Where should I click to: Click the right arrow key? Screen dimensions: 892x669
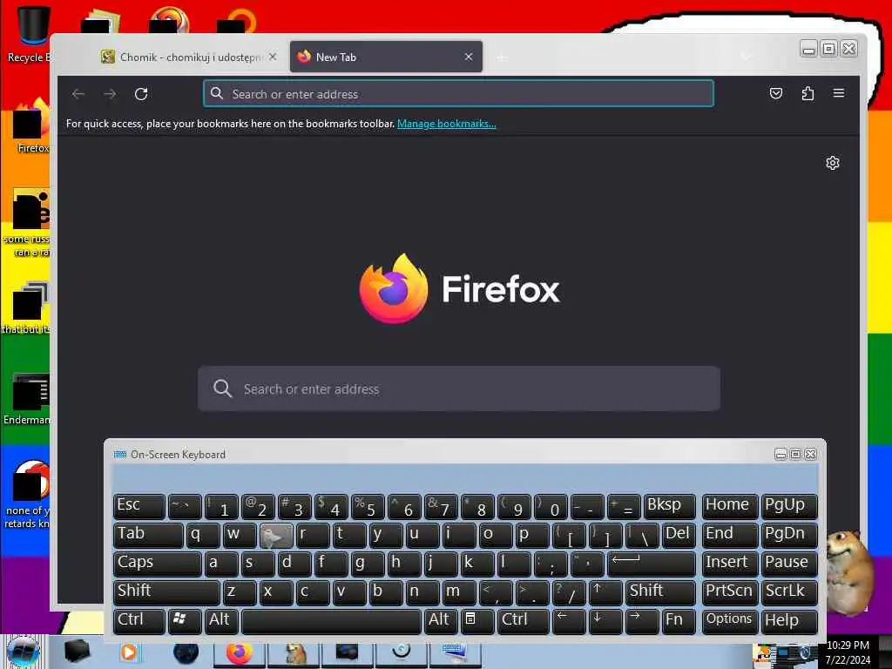(x=642, y=621)
